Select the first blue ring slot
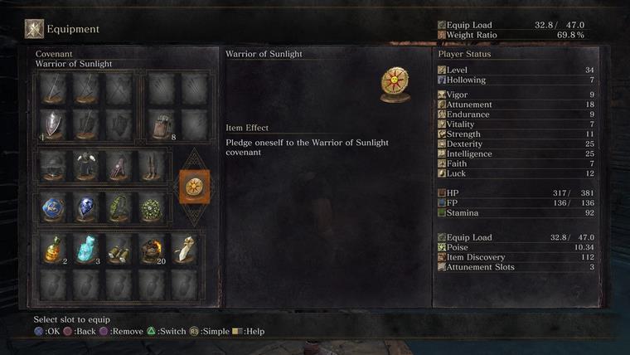Screen dimensions: 630x355 click(53, 207)
